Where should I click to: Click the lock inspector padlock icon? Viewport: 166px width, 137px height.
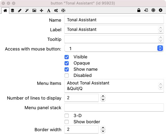tap(139, 10)
